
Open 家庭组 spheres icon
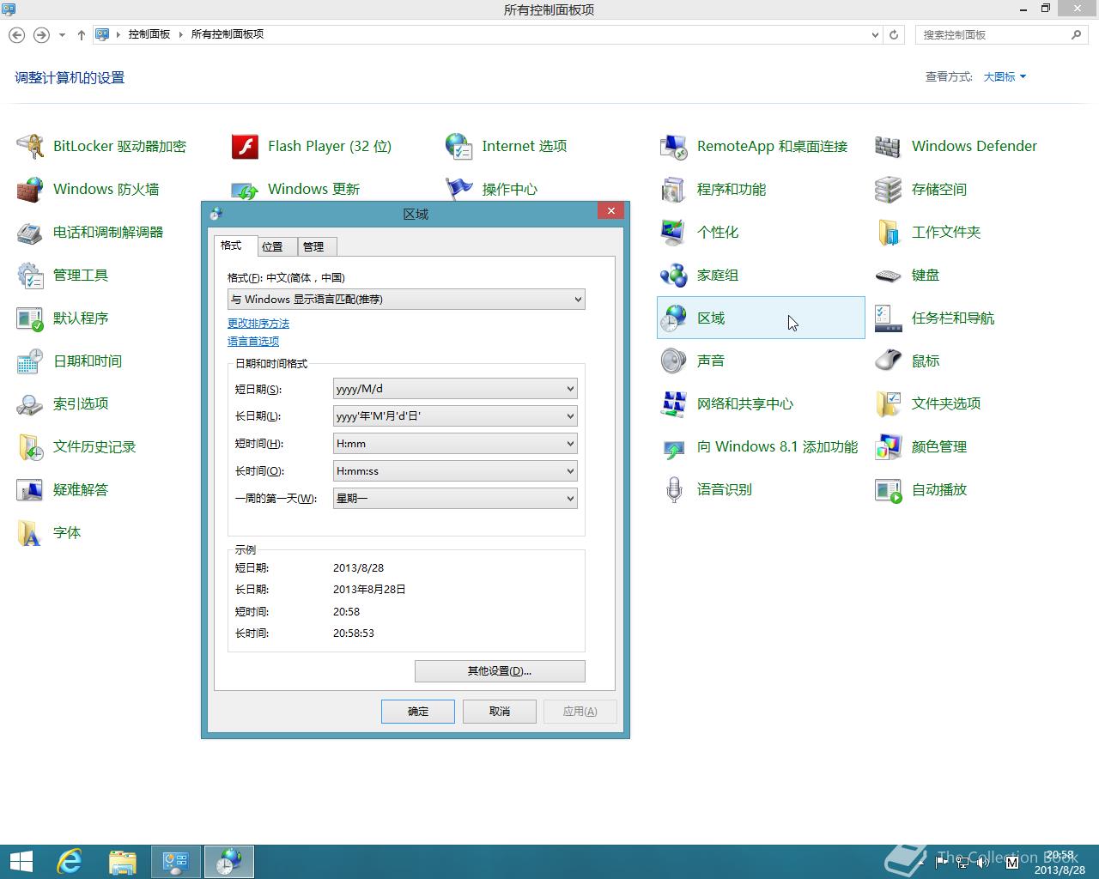coord(674,276)
